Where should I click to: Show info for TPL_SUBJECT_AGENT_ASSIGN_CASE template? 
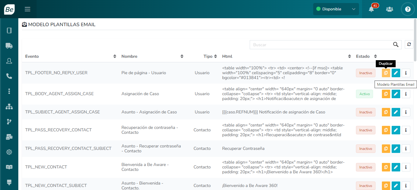pos(406,112)
